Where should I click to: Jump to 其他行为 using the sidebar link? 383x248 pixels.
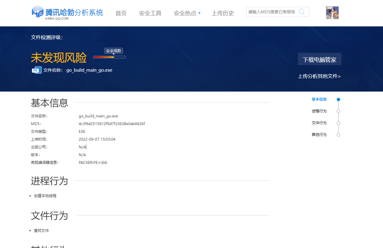319,135
